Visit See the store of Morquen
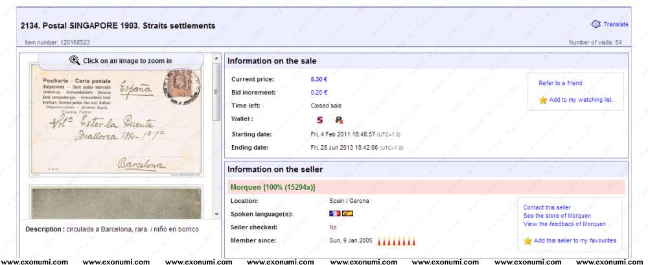Viewport: 648px width, 265px height. tap(557, 216)
